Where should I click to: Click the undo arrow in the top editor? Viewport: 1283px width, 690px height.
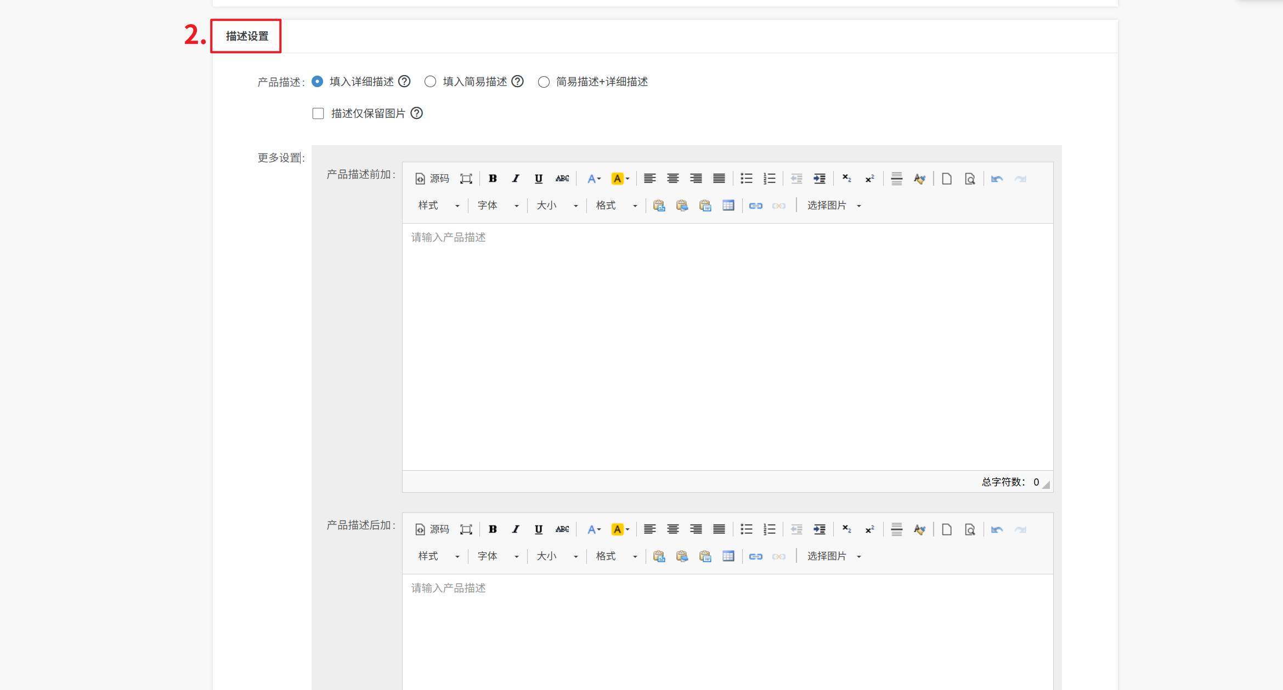(x=997, y=179)
